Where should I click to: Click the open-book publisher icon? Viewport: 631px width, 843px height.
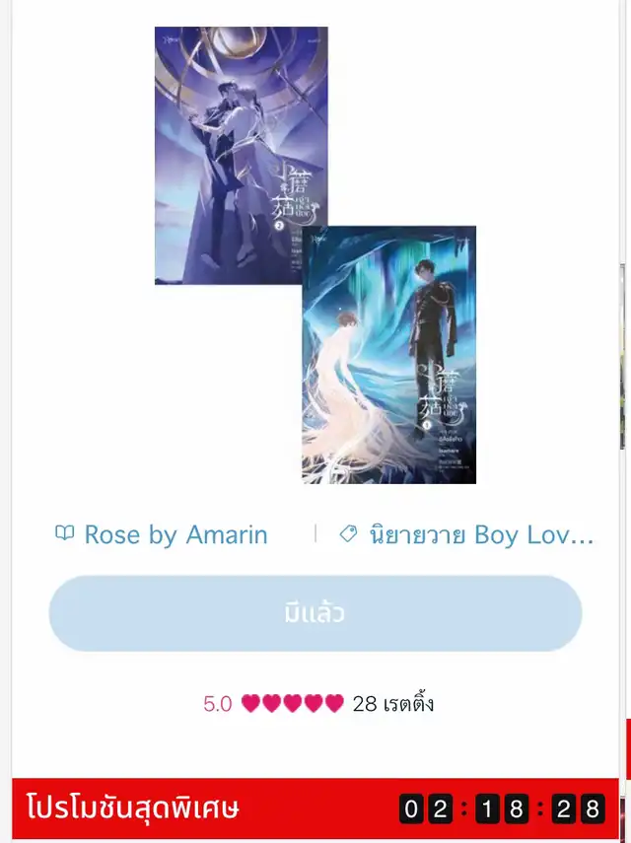click(x=64, y=533)
